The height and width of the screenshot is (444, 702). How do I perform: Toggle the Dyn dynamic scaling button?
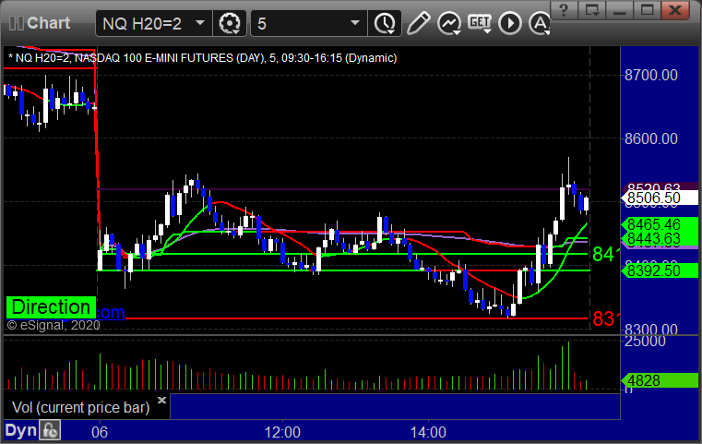20,430
